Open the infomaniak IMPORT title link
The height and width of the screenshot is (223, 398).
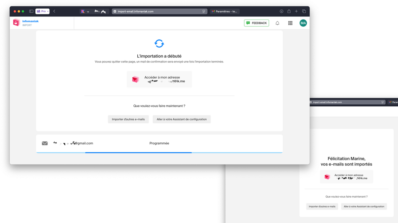31,23
